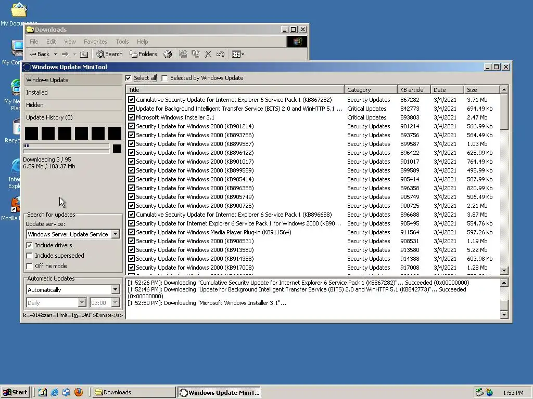The height and width of the screenshot is (399, 533).
Task: Uncheck KB867282 Cumulative Security Update row
Action: click(x=132, y=100)
